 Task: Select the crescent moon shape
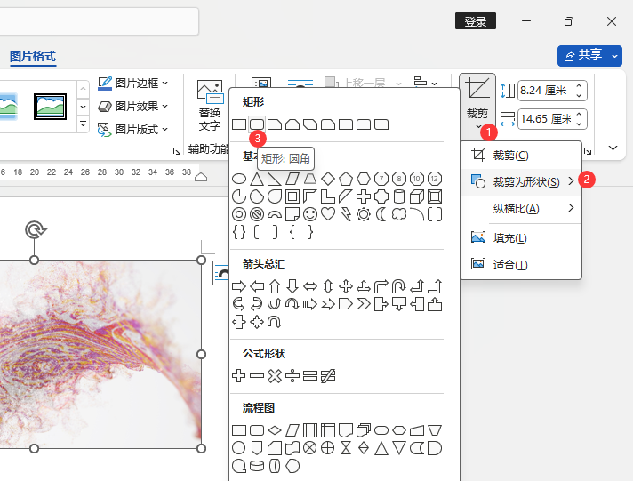tap(381, 214)
